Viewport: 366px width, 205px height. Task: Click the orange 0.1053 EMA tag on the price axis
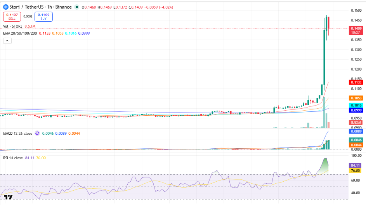tap(356, 98)
